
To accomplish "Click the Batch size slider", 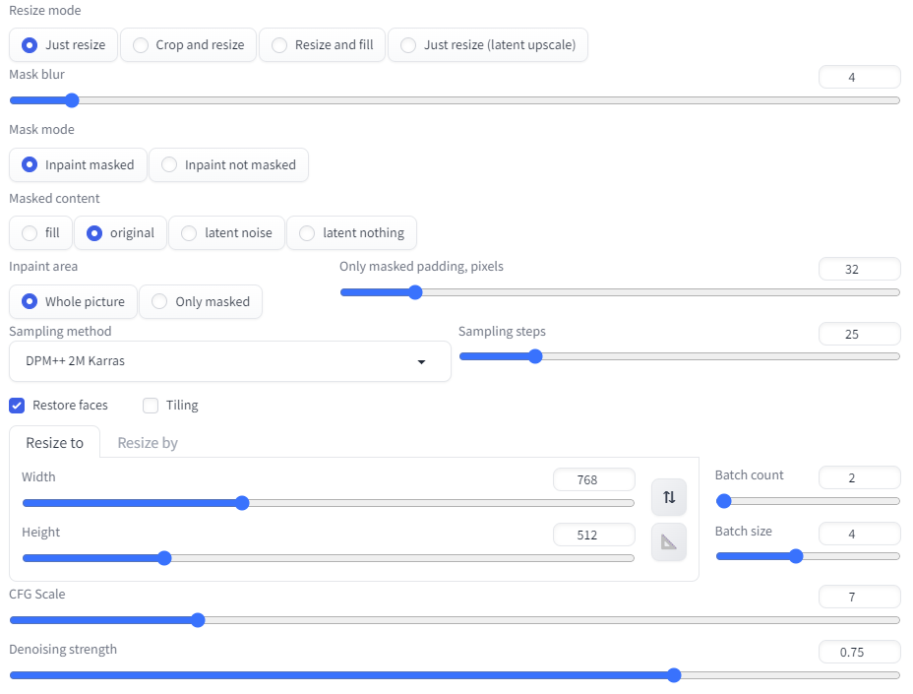I will point(808,556).
